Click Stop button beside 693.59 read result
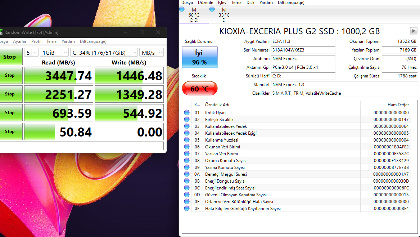The width and height of the screenshot is (420, 237). (x=11, y=113)
